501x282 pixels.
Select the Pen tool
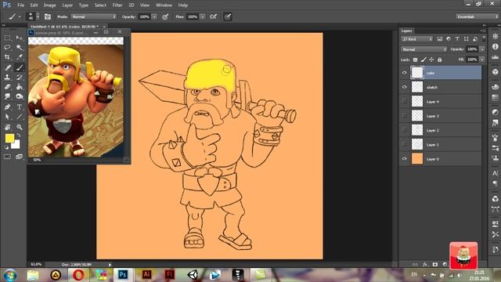click(7, 107)
